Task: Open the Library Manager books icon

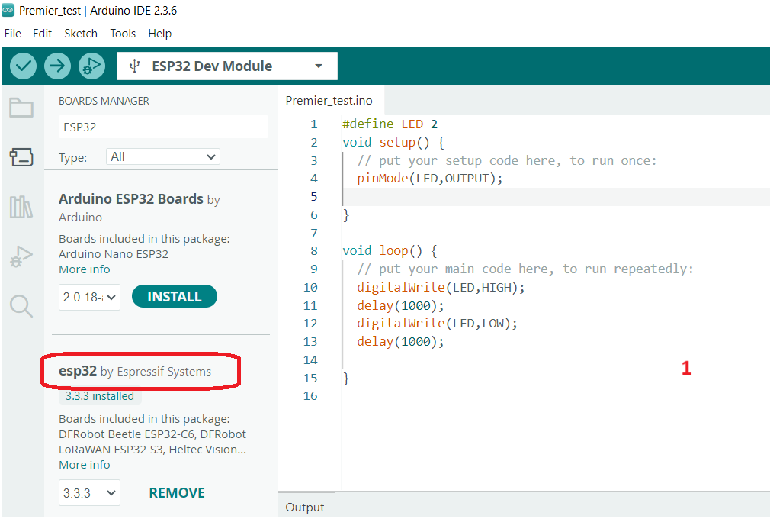Action: [x=21, y=207]
